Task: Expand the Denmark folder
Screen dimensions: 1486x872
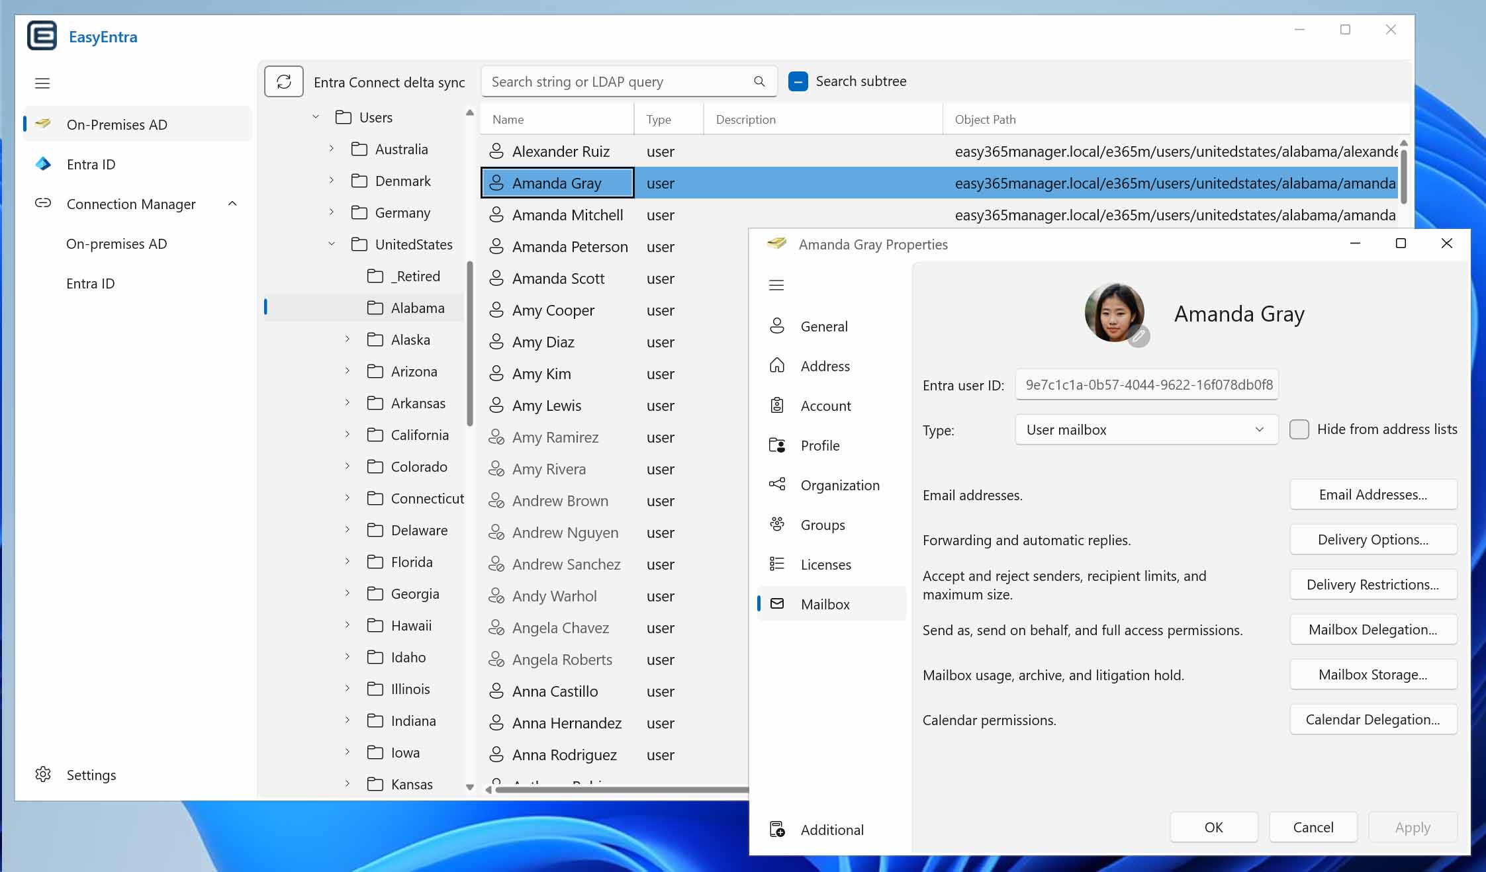Action: point(332,181)
